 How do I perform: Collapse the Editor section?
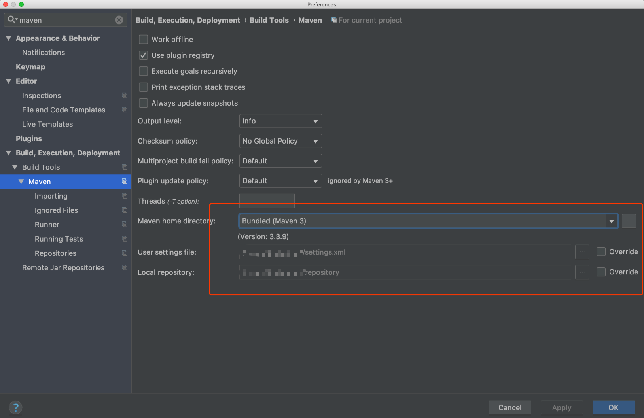8,81
